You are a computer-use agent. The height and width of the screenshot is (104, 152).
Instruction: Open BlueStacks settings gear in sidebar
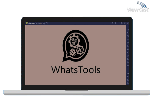click(128, 74)
